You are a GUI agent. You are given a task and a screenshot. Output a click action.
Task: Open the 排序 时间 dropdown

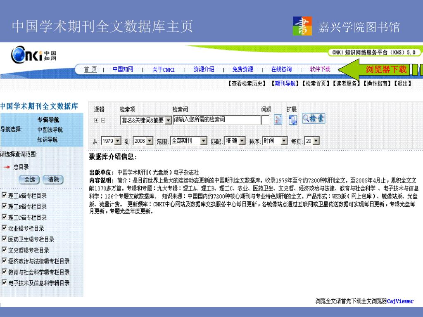(275, 141)
